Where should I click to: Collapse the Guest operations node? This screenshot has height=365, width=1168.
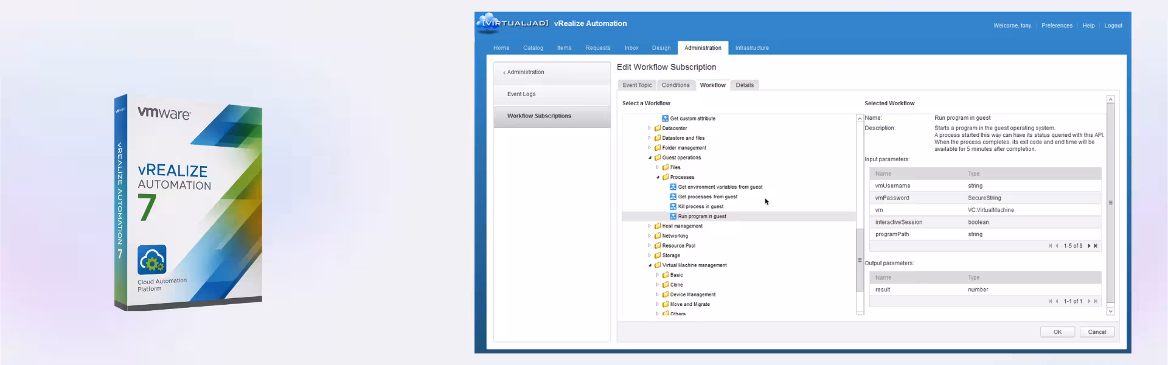coord(650,158)
